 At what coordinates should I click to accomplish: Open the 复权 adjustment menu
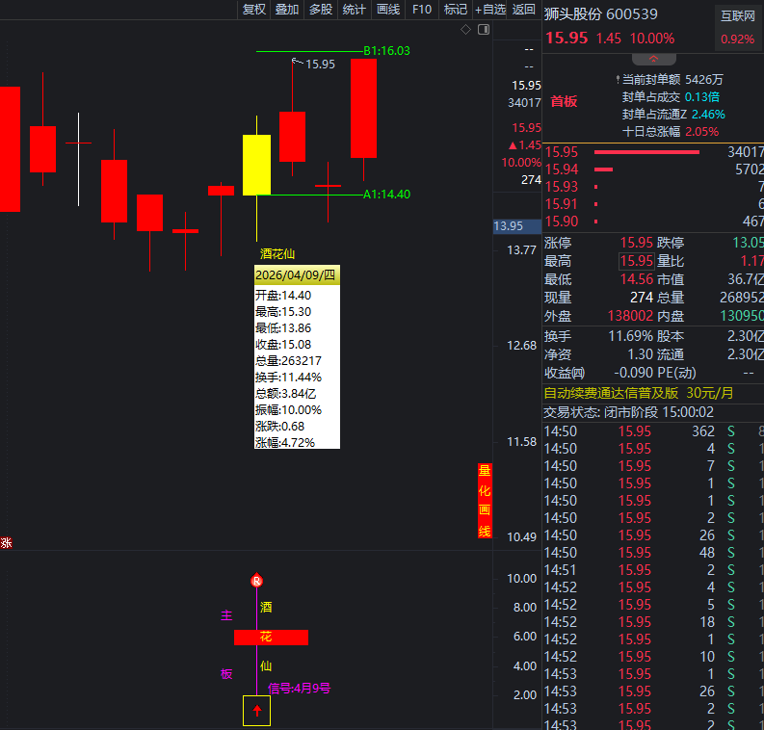click(253, 10)
